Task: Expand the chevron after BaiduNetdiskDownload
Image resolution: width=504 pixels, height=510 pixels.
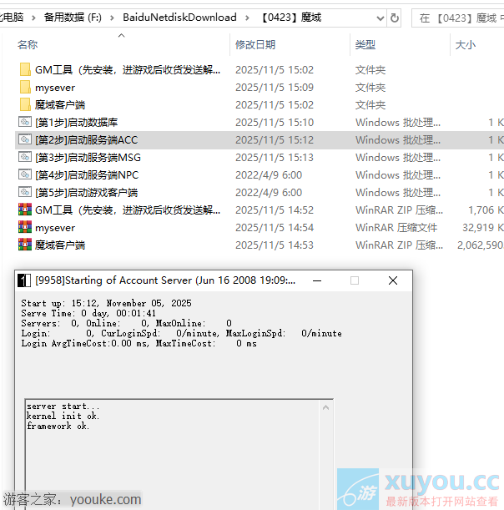Action: click(x=248, y=18)
